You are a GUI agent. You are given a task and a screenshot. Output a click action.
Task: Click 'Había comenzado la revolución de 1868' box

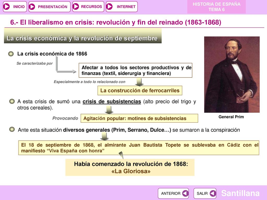coord(130,167)
